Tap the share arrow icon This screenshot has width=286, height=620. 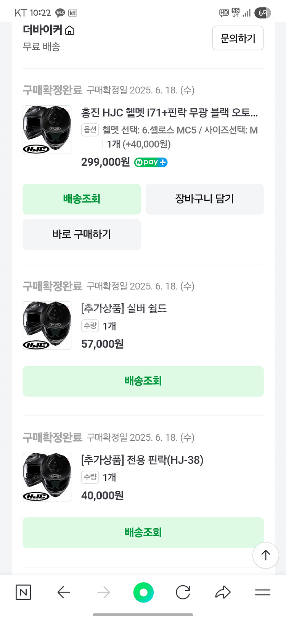point(223,592)
